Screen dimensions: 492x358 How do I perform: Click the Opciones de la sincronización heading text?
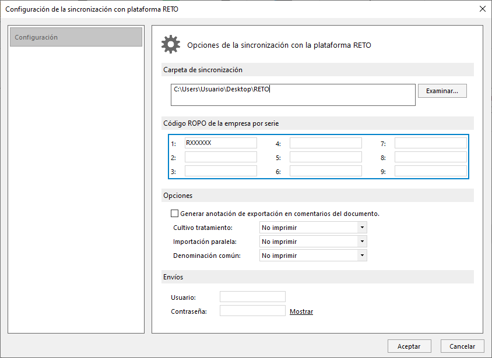point(279,45)
